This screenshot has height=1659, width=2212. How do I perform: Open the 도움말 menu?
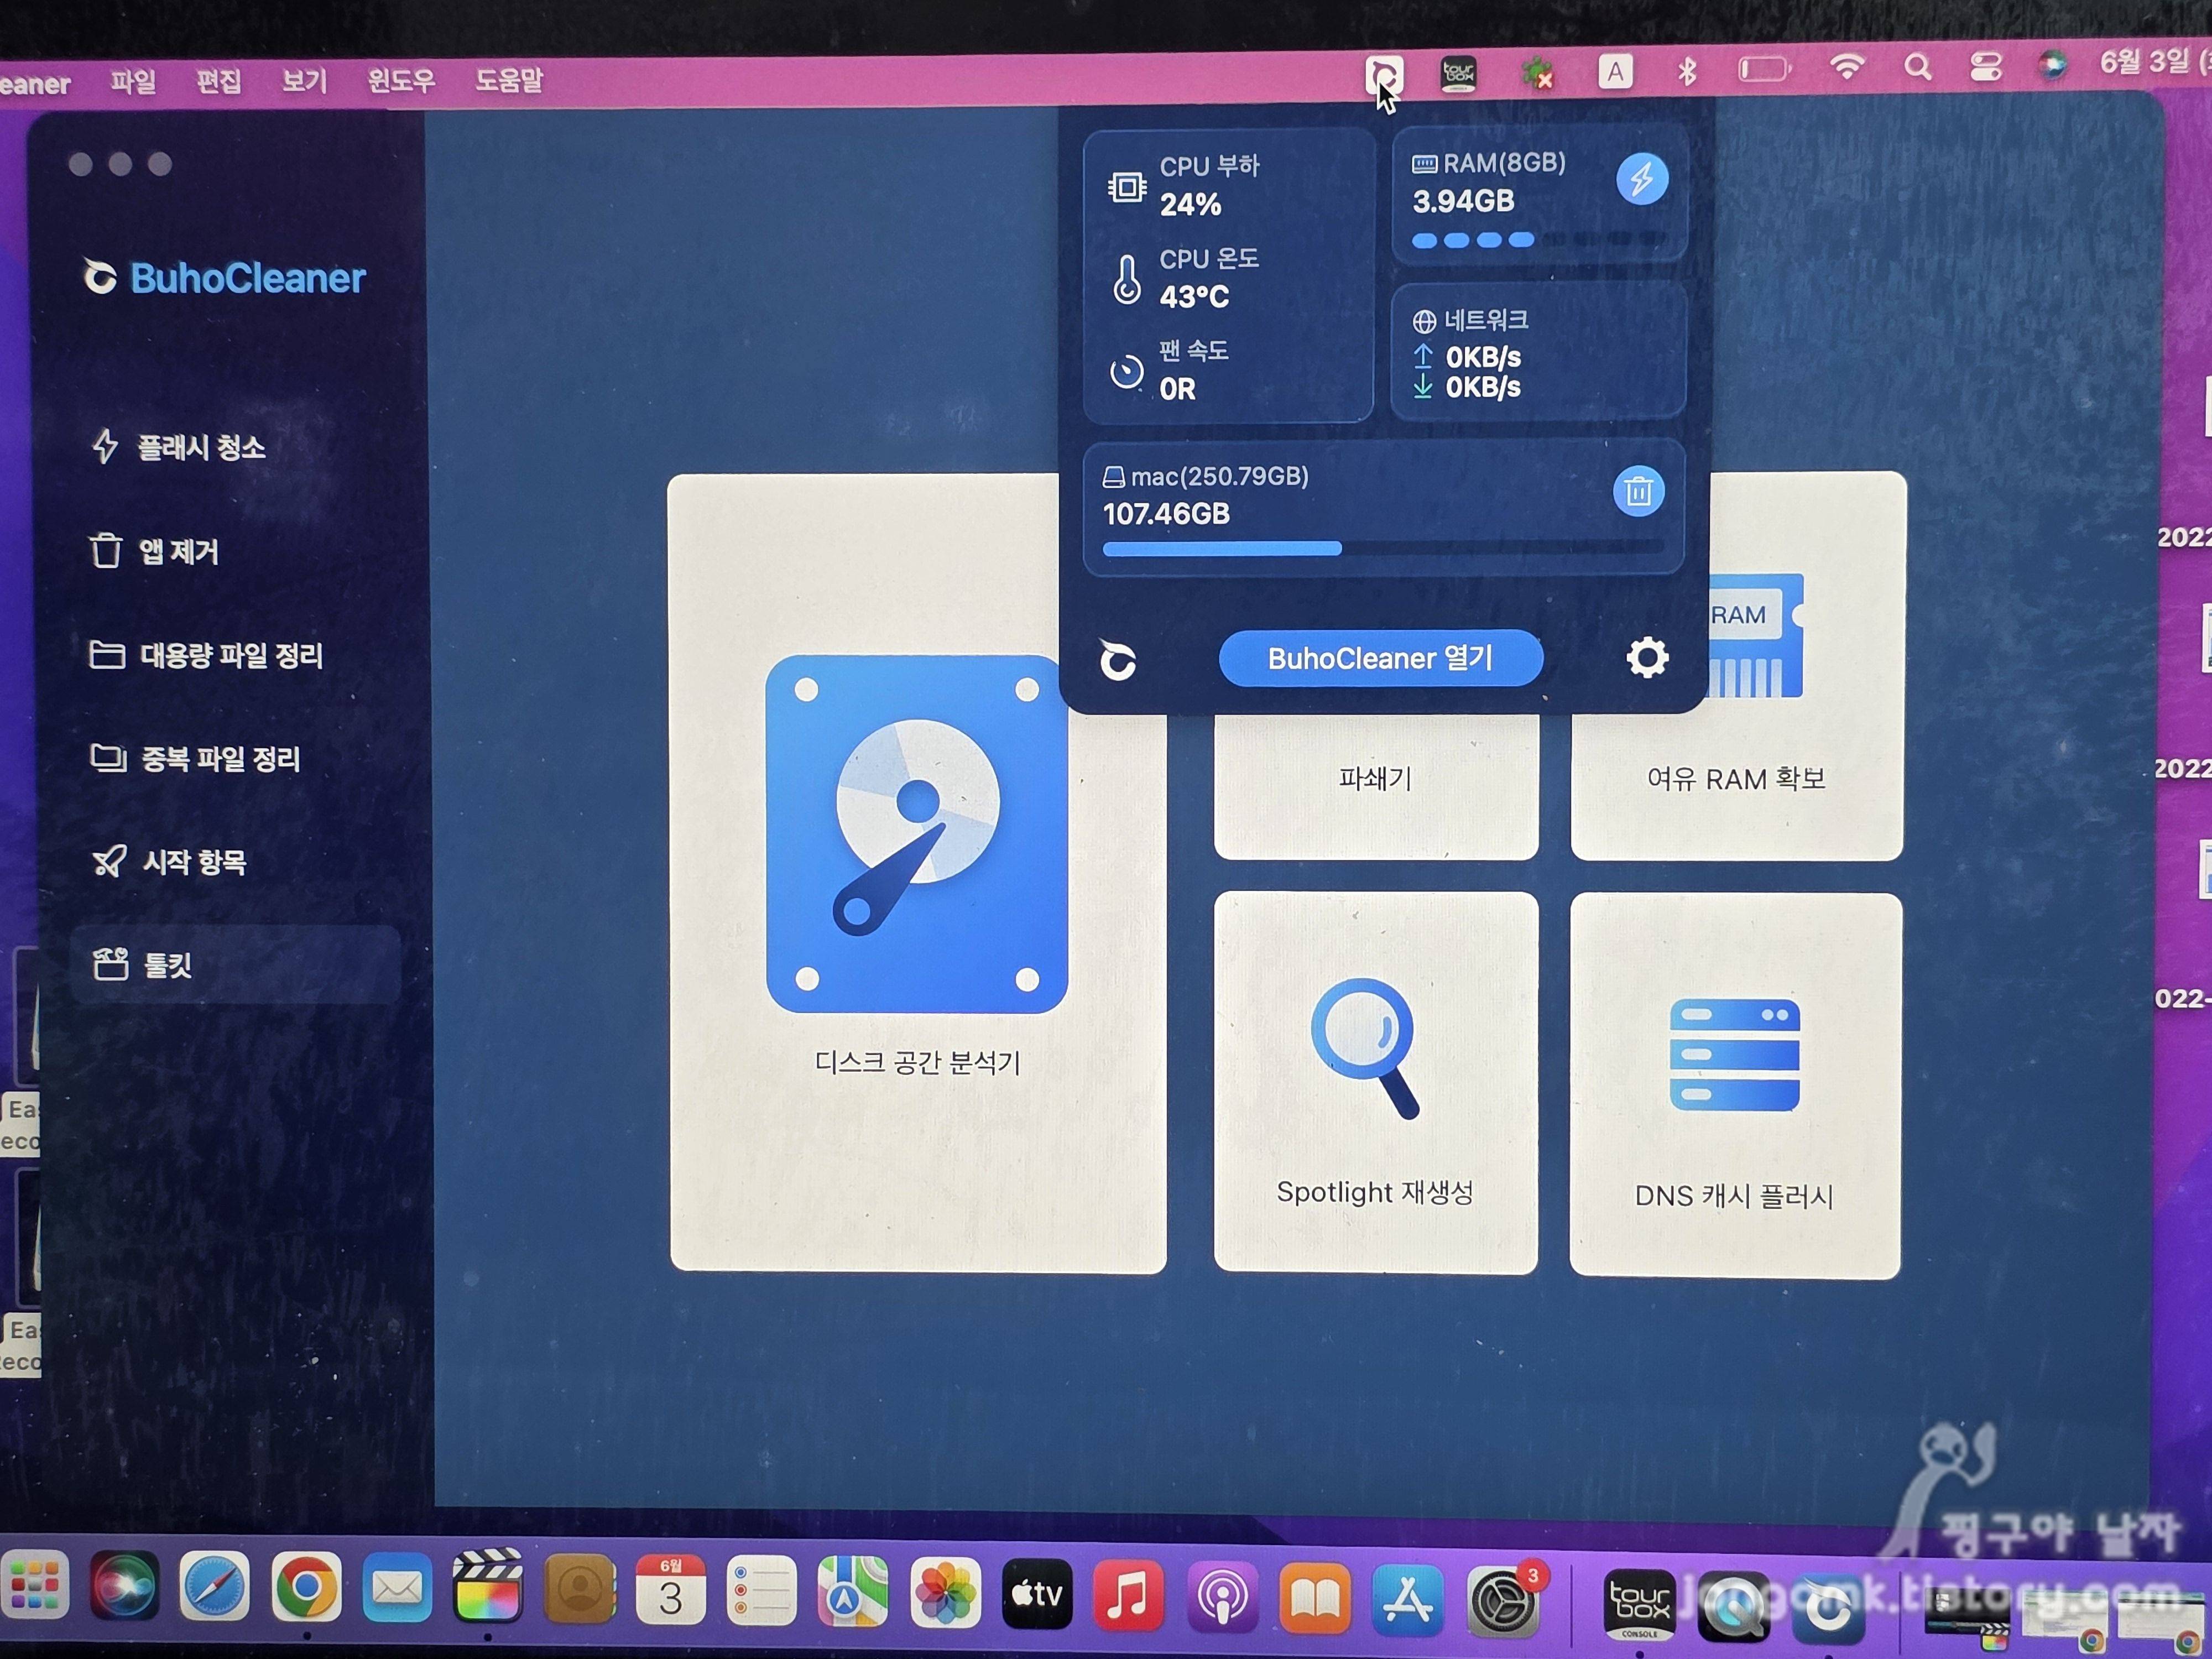tap(508, 79)
